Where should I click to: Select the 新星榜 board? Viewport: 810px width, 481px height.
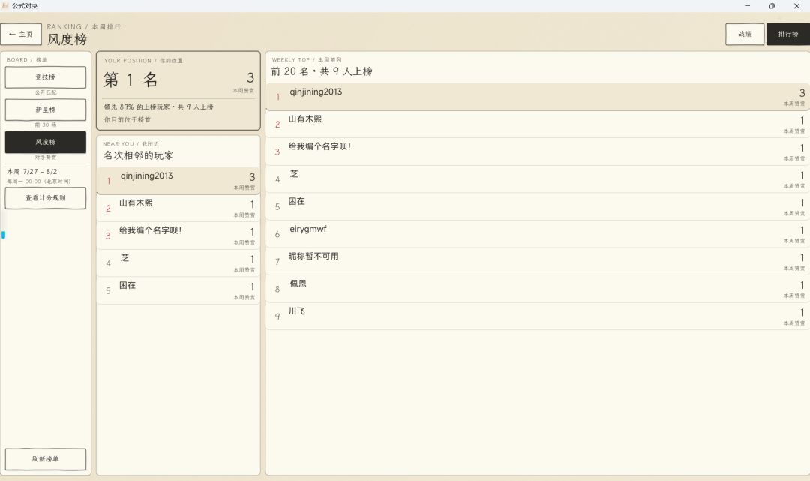click(46, 110)
